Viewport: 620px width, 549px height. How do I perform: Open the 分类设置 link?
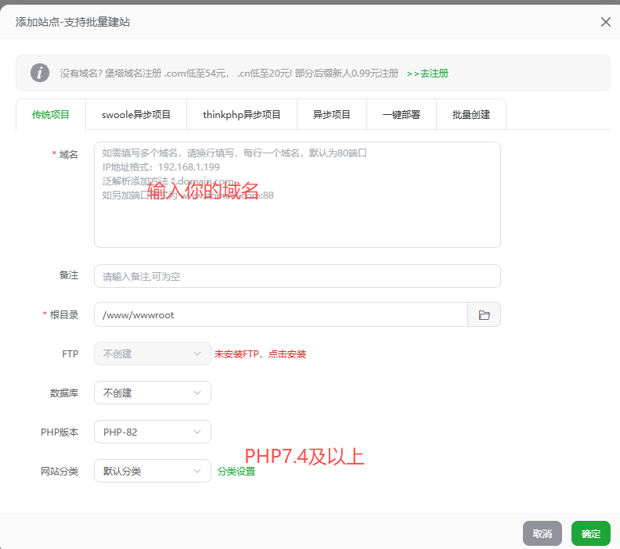(236, 472)
